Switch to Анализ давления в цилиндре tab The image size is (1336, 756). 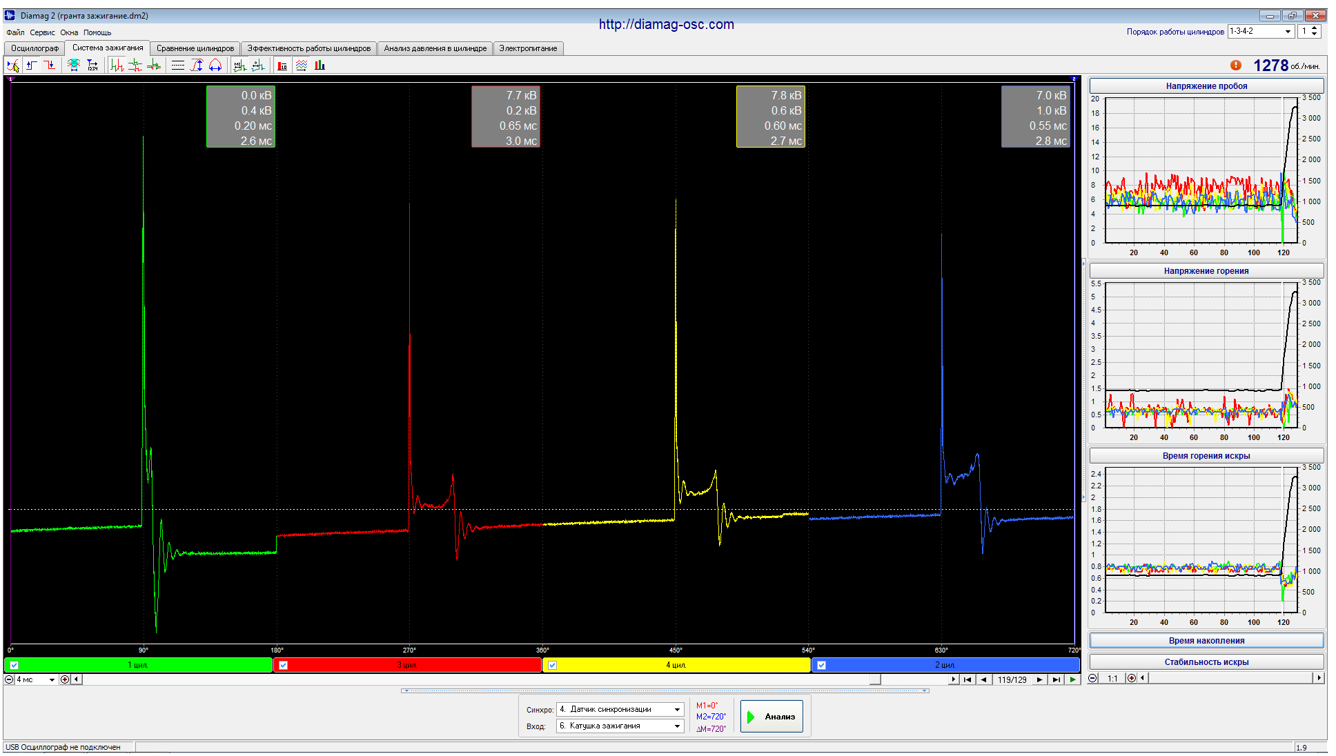coord(435,48)
